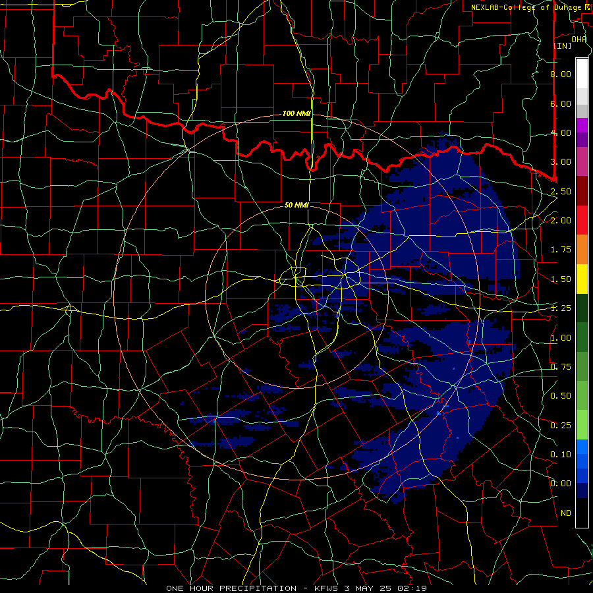Screen dimensions: 593x593
Task: Click the '8.00' legend value
Action: pos(561,74)
